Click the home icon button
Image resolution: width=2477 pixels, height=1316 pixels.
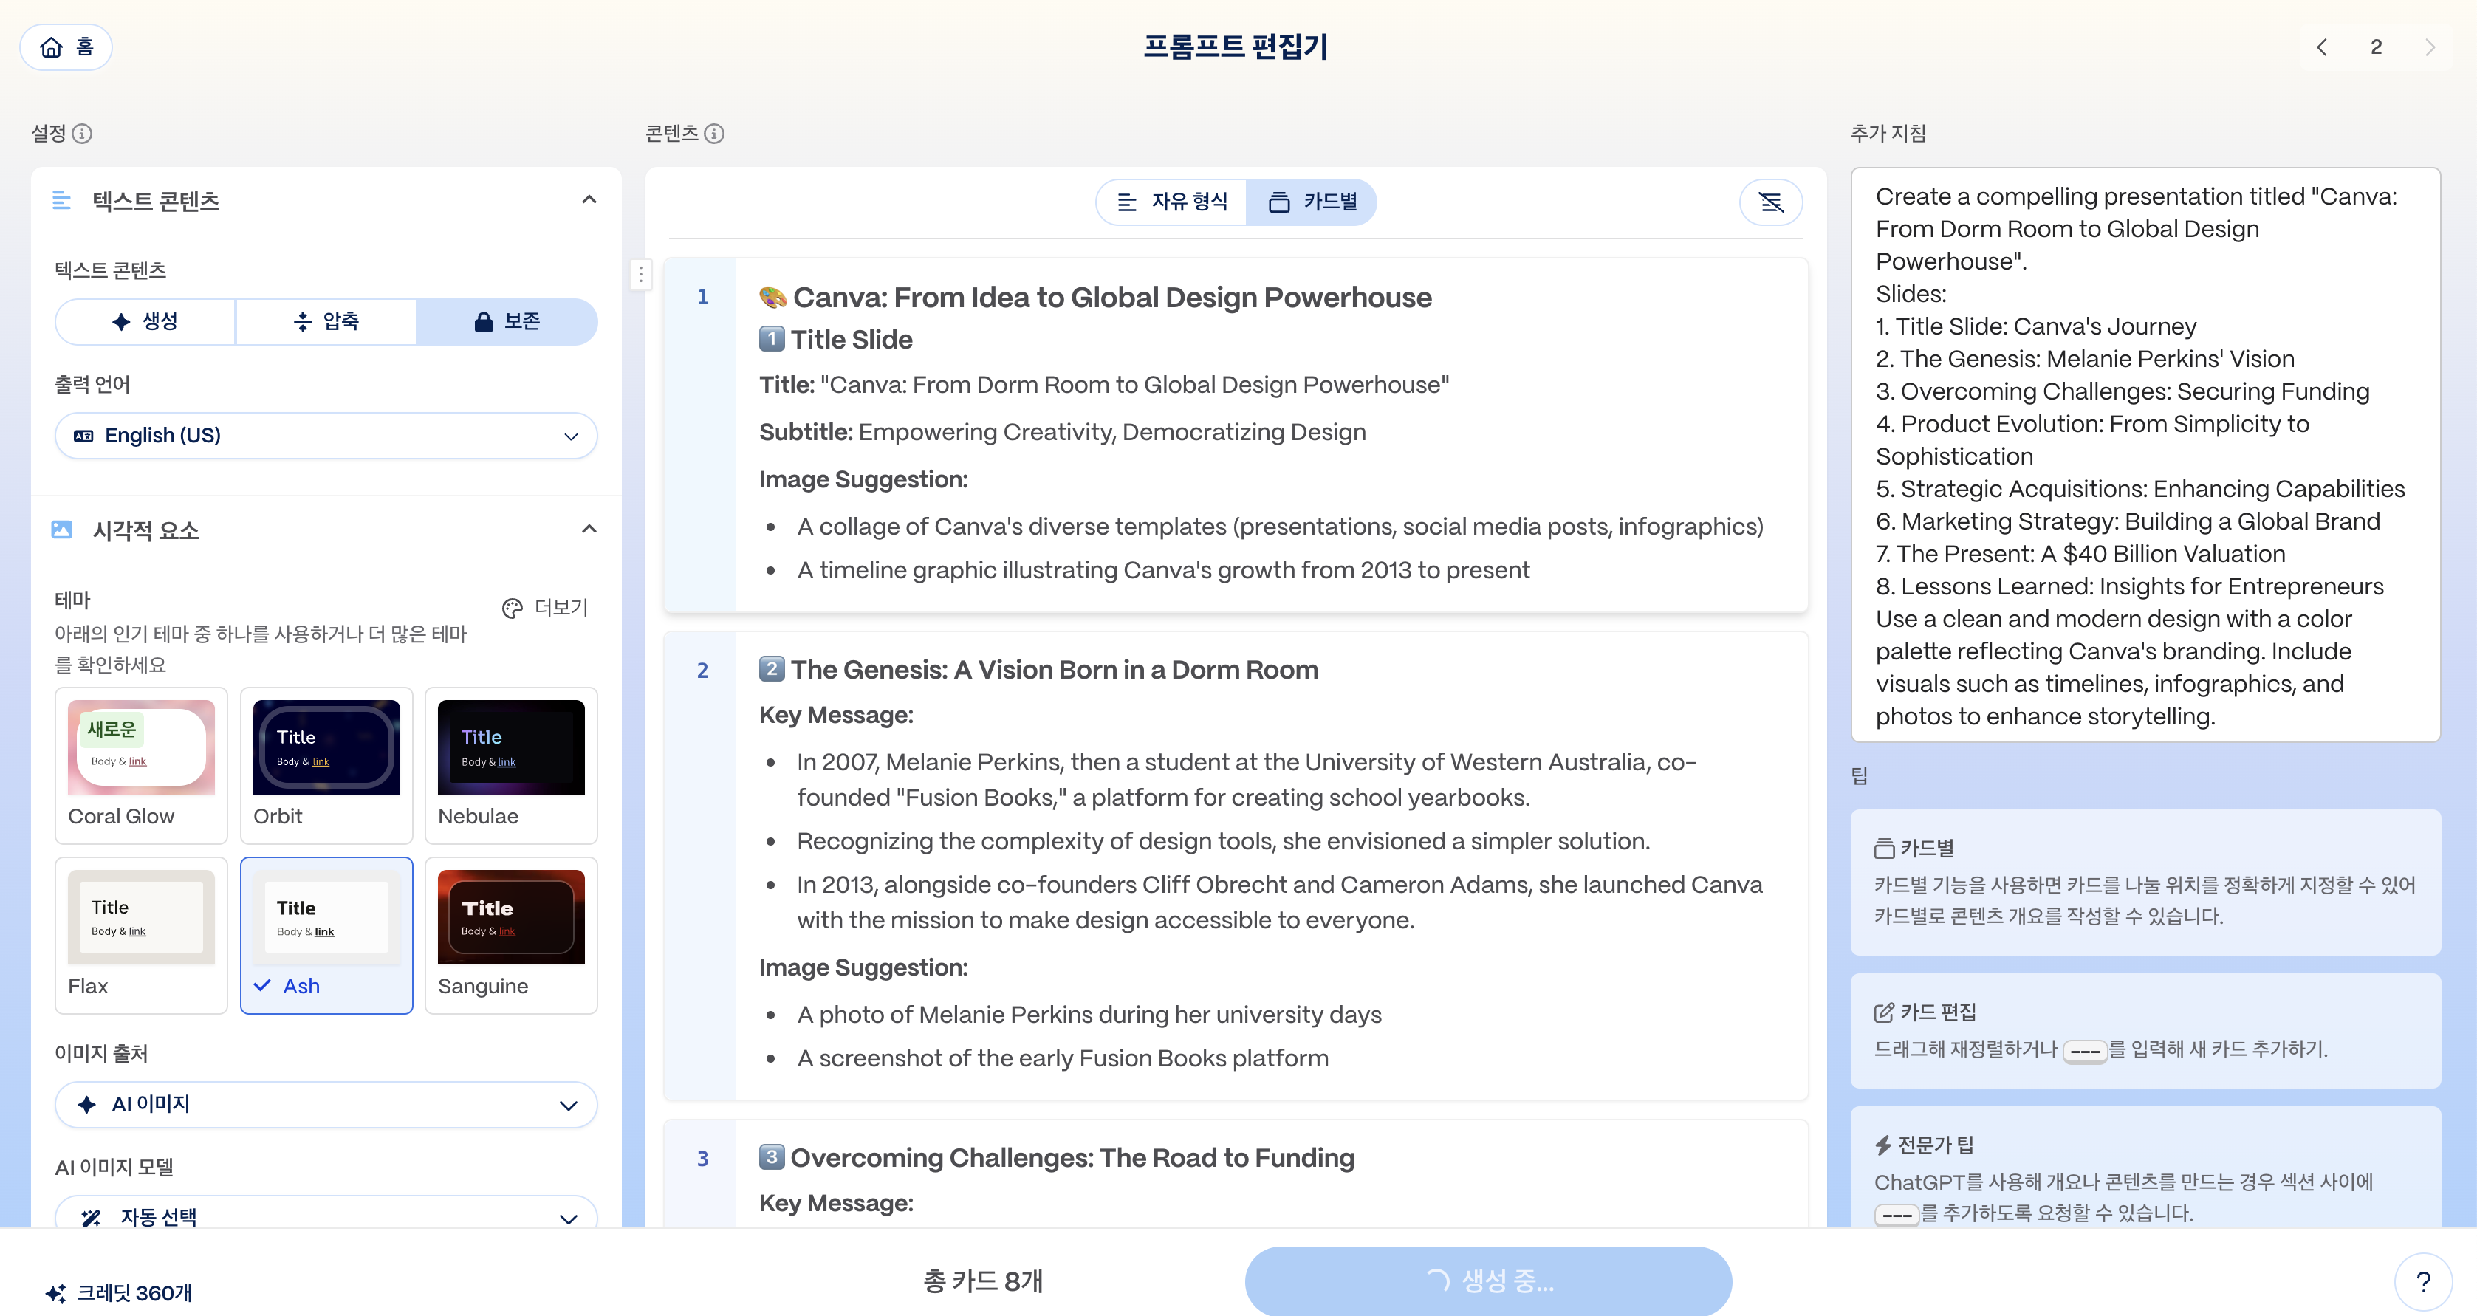point(66,47)
